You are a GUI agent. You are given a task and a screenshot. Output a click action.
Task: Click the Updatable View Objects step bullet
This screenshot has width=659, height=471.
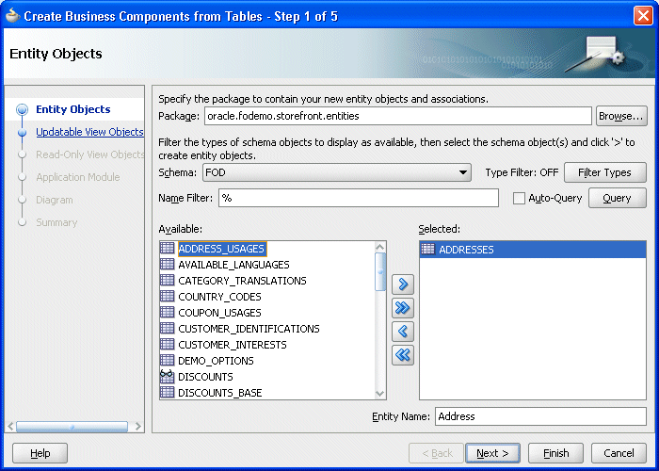tap(22, 132)
